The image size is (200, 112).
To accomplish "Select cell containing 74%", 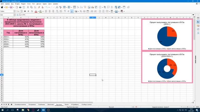I will 21,46.
